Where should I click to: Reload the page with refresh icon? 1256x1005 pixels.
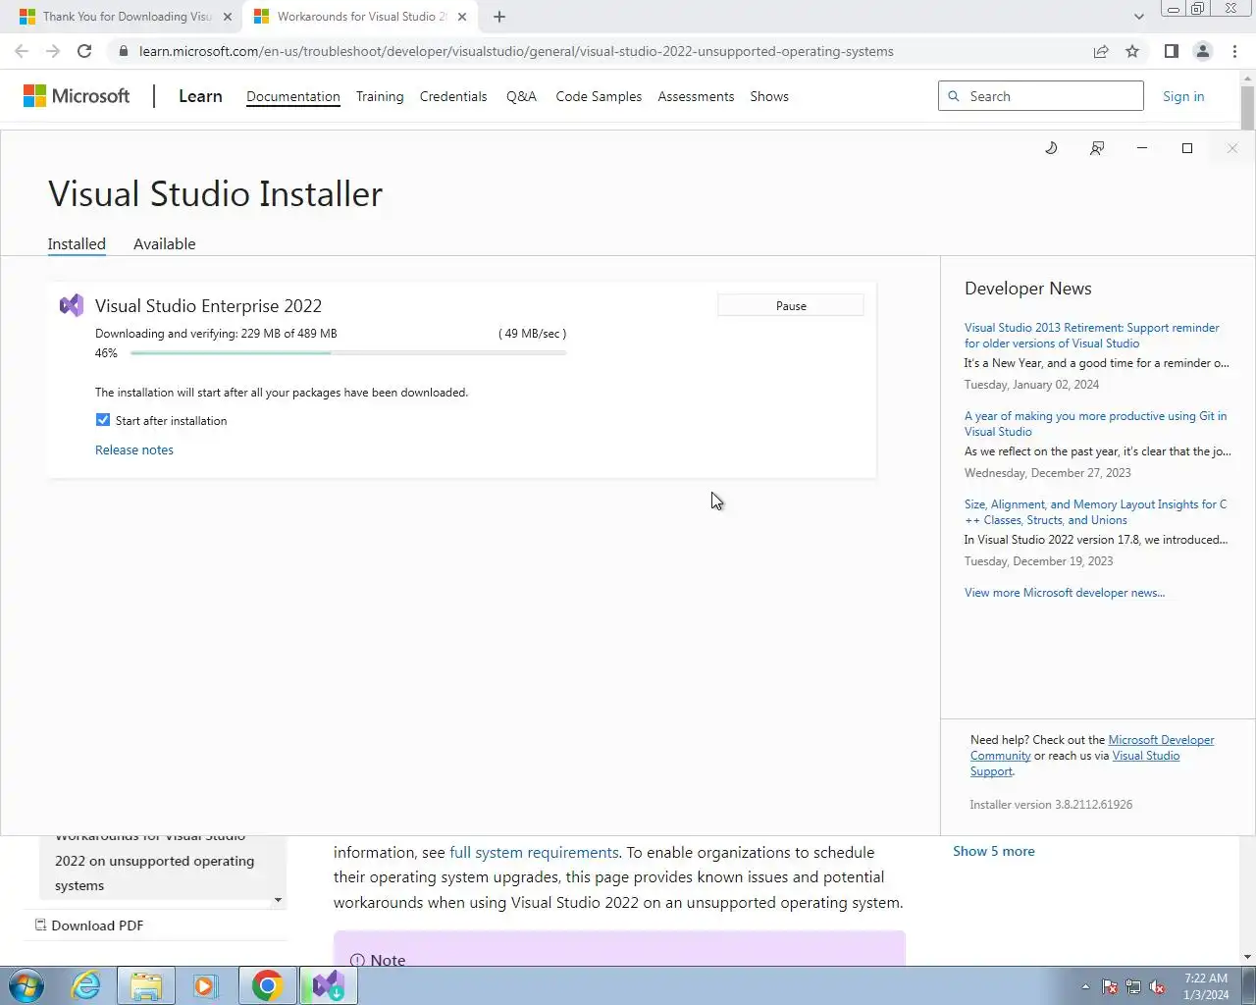tap(84, 51)
